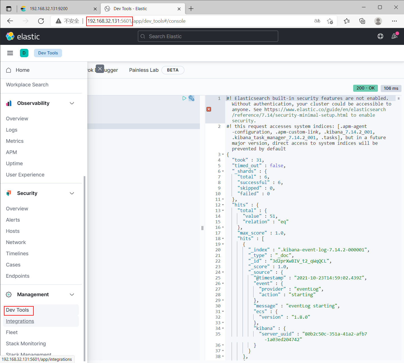Click the Management gear section icon
Viewport: 404px width, 363px height.
coord(9,295)
